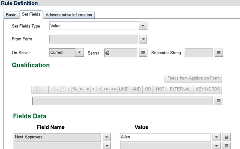The width and height of the screenshot is (240, 149).
Task: Click the Qualification expression input field
Action: [122, 101]
